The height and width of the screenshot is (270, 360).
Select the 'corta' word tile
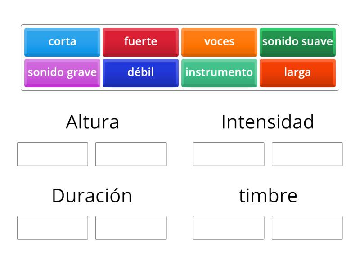point(62,42)
